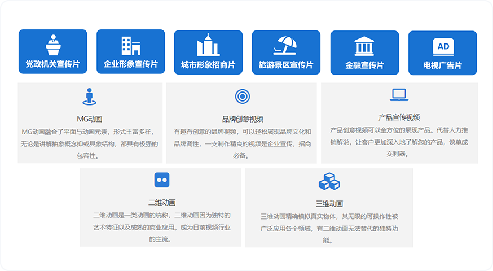Click the two-dot icon above 二维动画

[x=162, y=180]
